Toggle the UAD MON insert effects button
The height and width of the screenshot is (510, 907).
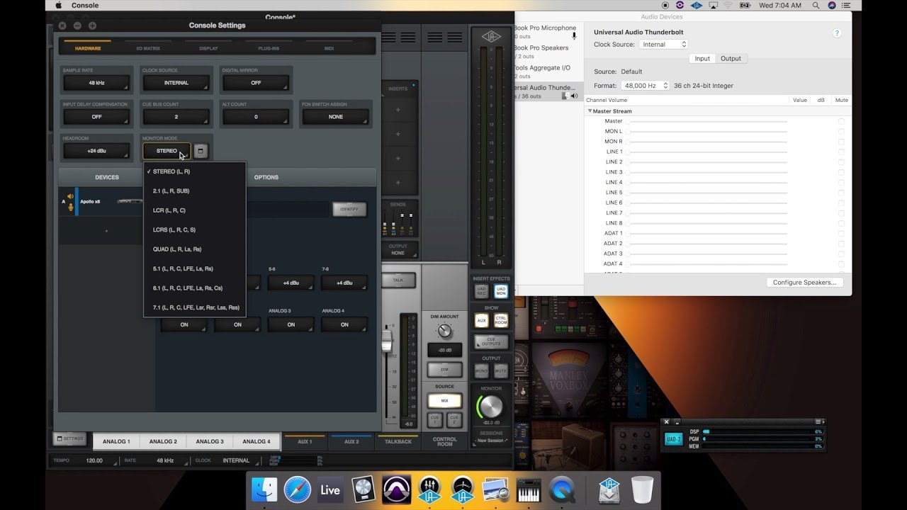coord(501,291)
